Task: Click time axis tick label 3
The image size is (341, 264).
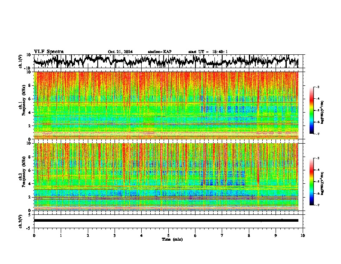Action: point(115,236)
